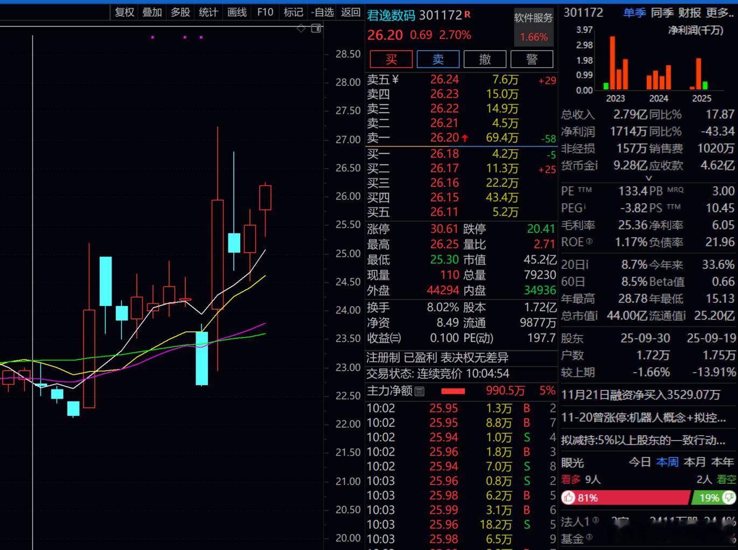Open the 11-20曾涨停 news line
This screenshot has width=738, height=550.
point(643,417)
